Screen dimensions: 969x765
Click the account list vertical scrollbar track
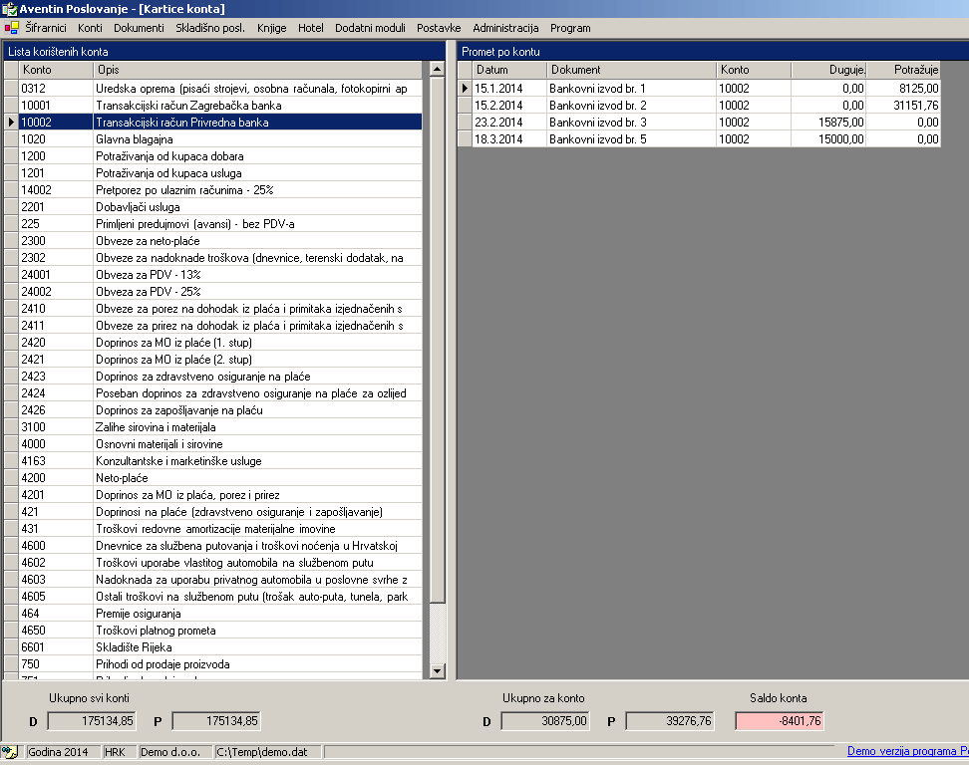(436, 398)
